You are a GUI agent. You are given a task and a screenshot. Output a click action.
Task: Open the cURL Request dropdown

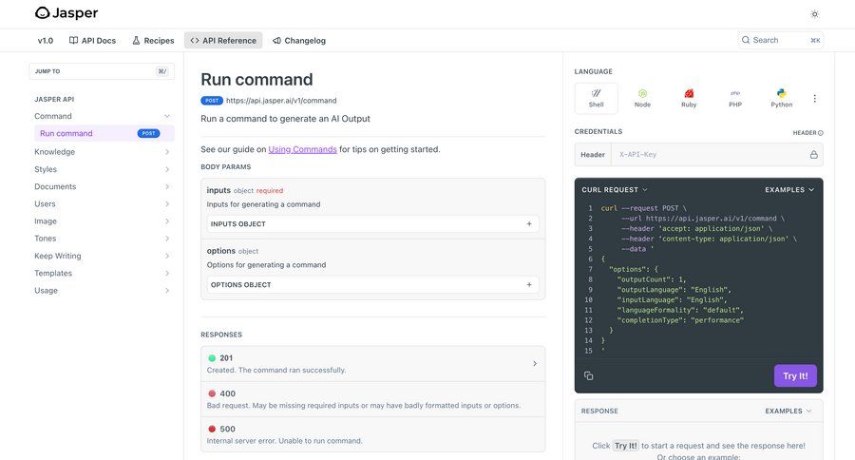[x=615, y=189]
